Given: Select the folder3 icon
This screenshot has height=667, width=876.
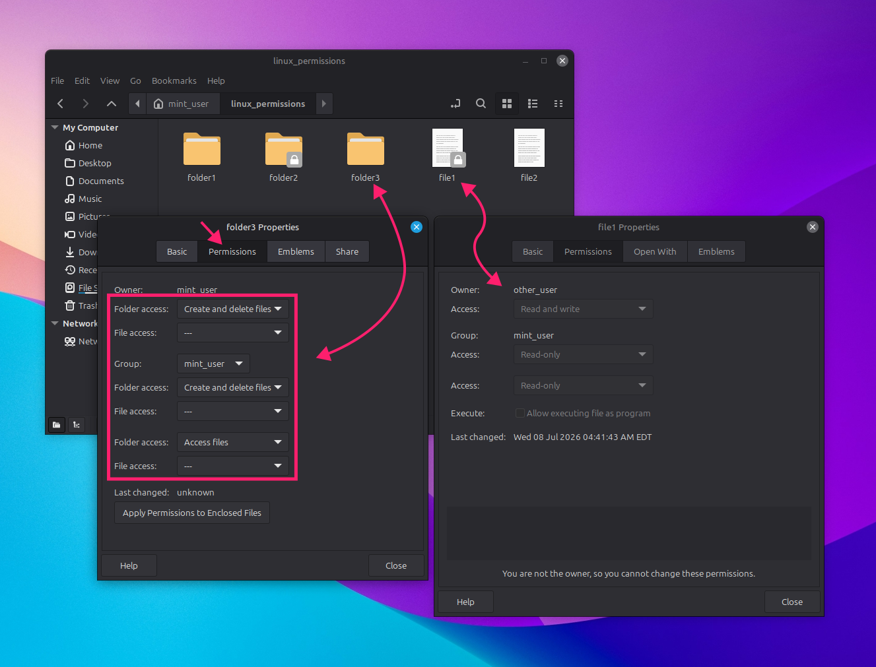Looking at the screenshot, I should pyautogui.click(x=365, y=149).
